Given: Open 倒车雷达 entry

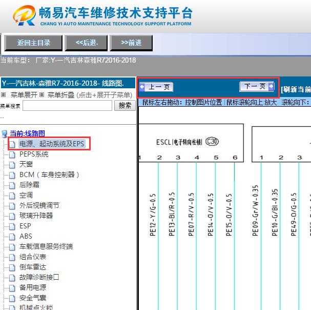Looking at the screenshot, I should click(33, 267).
